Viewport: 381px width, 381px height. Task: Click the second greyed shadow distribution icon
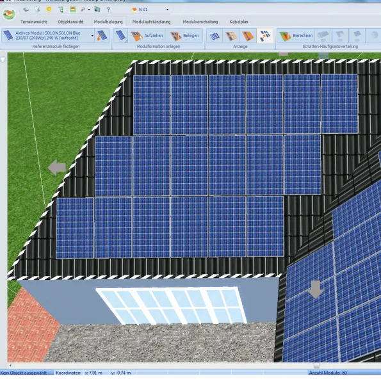tap(340, 36)
